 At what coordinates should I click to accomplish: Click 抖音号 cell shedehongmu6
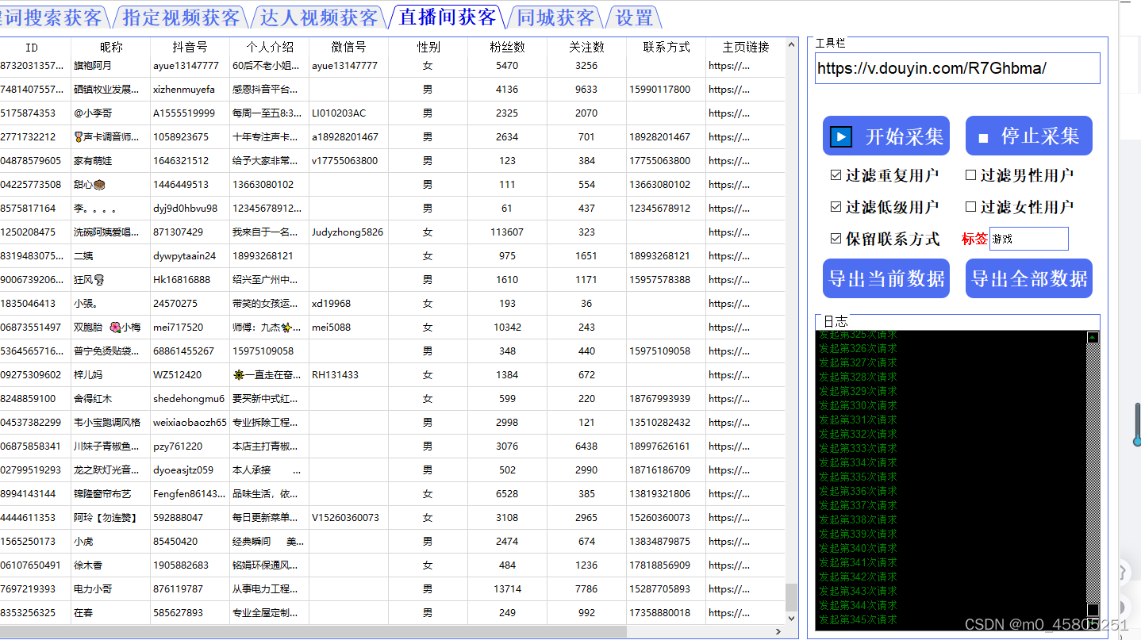click(189, 399)
